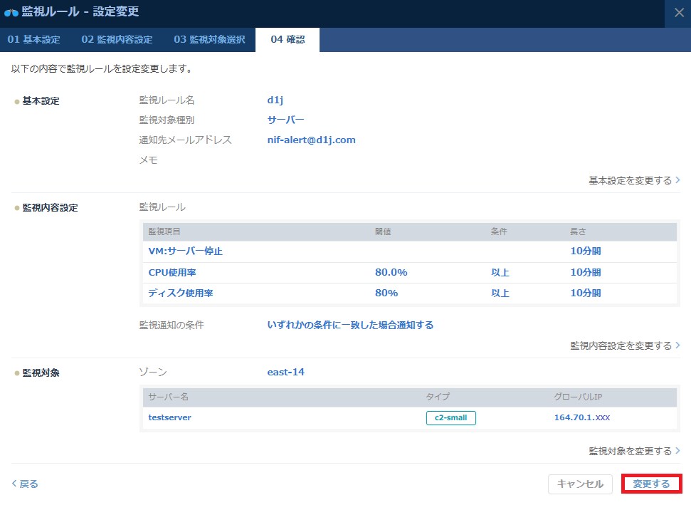691x505 pixels.
Task: Click the 基本設定を変更する link
Action: tap(634, 180)
